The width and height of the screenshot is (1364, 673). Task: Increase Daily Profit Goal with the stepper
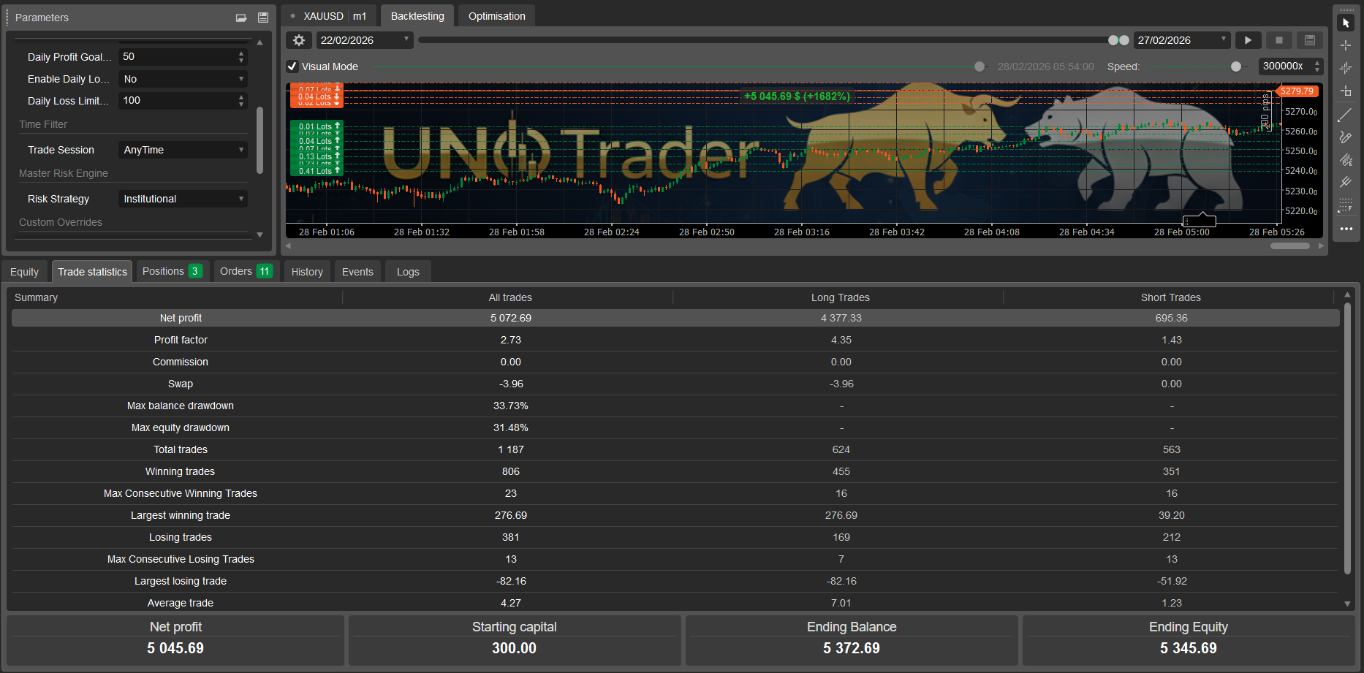240,53
